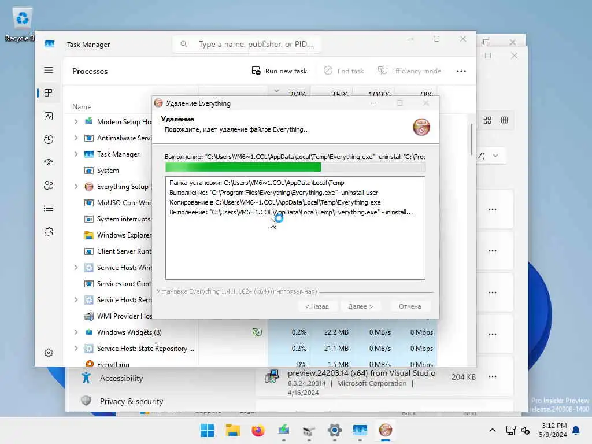Open clock and calendar flyout
The image size is (592, 444).
[x=553, y=430]
